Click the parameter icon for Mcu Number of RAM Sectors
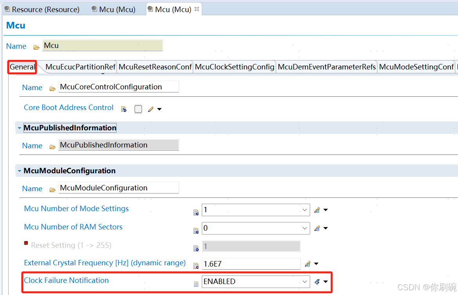 coord(196,231)
